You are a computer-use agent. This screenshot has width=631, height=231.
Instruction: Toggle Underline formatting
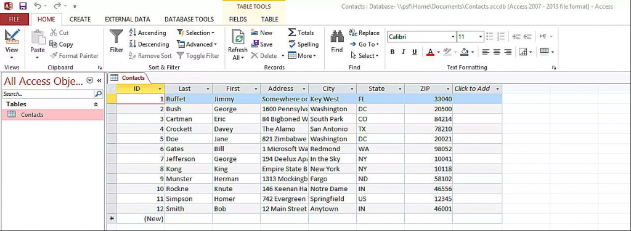click(x=415, y=52)
